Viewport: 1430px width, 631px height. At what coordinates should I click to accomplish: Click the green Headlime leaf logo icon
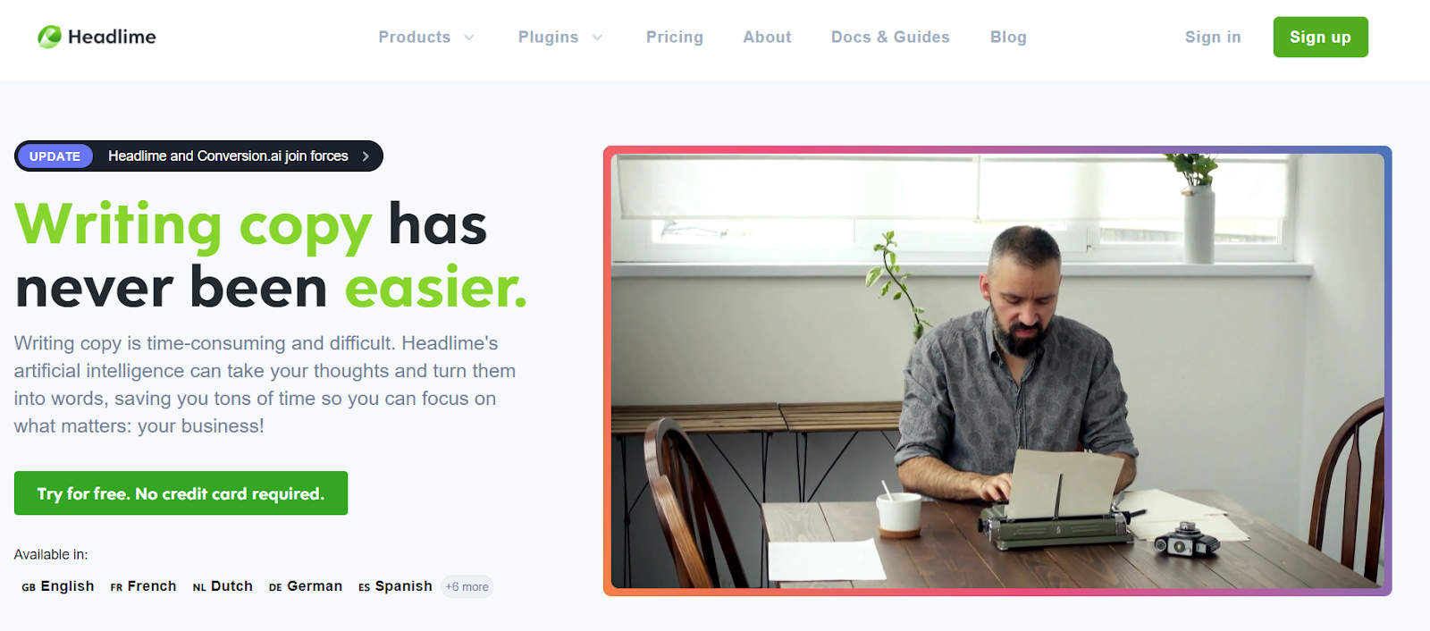coord(50,37)
